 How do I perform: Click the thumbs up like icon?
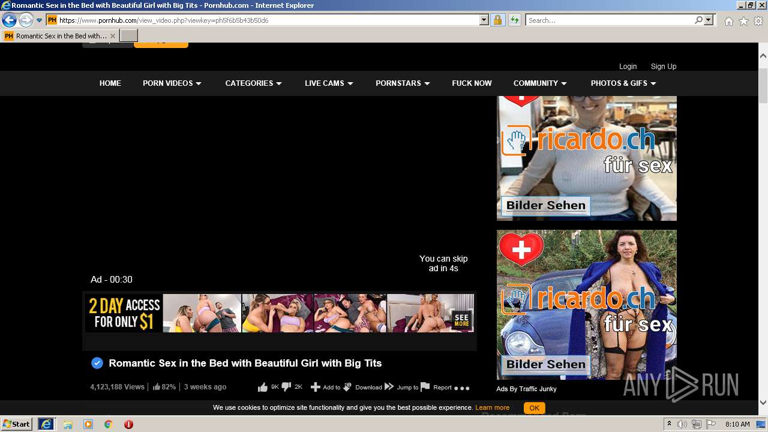[263, 388]
